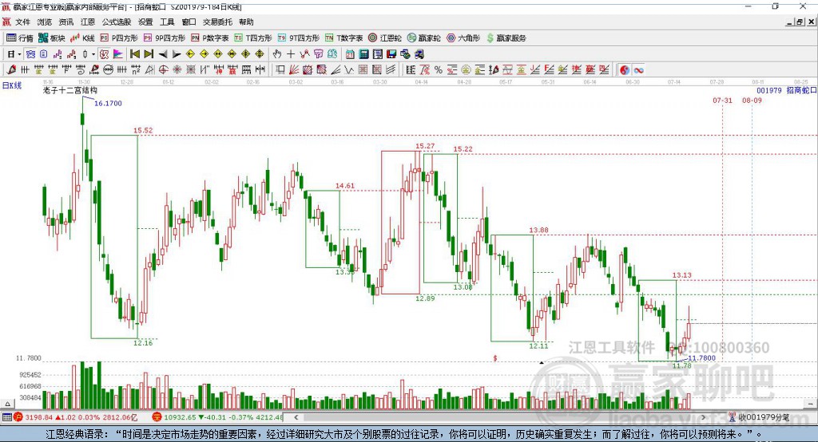This screenshot has height=442, width=818.
Task: Open the 工具 menu
Action: 167,22
